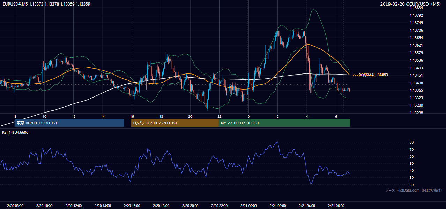Click the bottom date label 2/20 12:00
The height and width of the screenshot is (209, 446).
coord(74,206)
